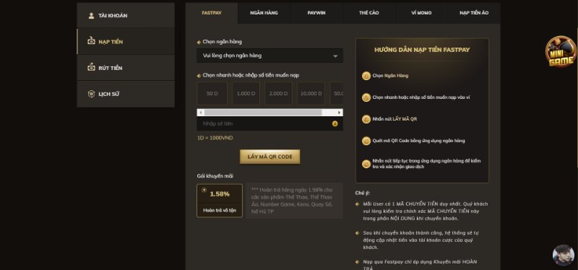Switch to the Ngân Hàng tab
The width and height of the screenshot is (578, 270).
coord(264,13)
